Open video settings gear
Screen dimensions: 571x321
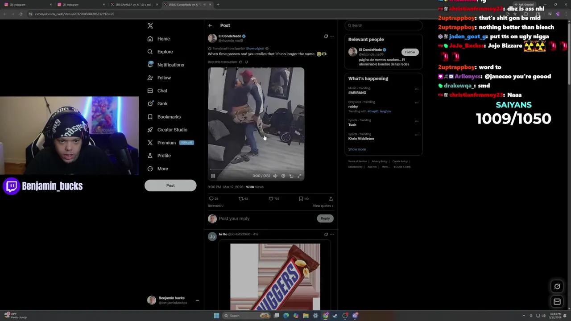click(283, 176)
